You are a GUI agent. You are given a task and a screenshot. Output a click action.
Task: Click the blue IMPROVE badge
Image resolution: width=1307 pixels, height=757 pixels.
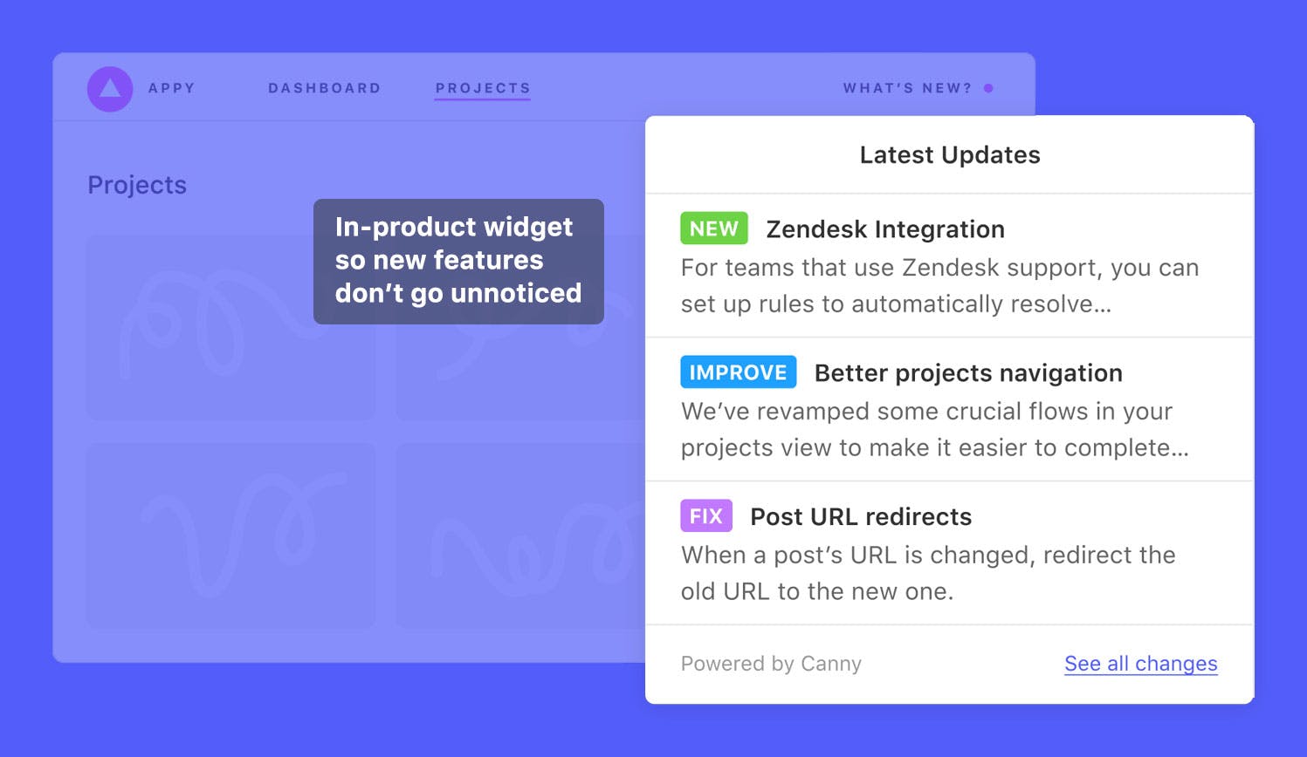[739, 372]
